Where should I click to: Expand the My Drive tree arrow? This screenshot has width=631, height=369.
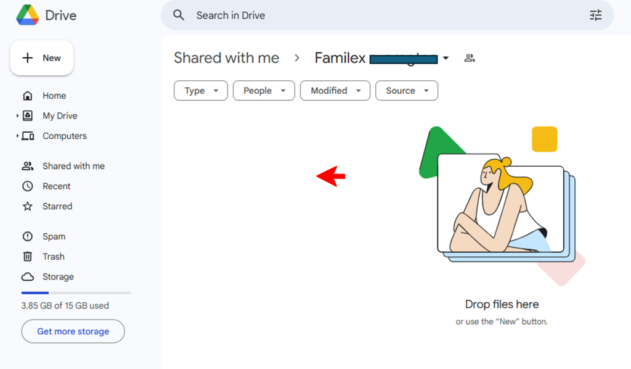pos(17,116)
